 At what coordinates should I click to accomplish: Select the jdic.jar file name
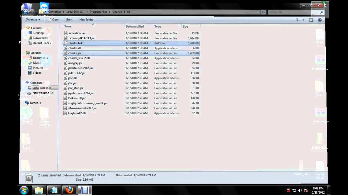pyautogui.click(x=72, y=83)
